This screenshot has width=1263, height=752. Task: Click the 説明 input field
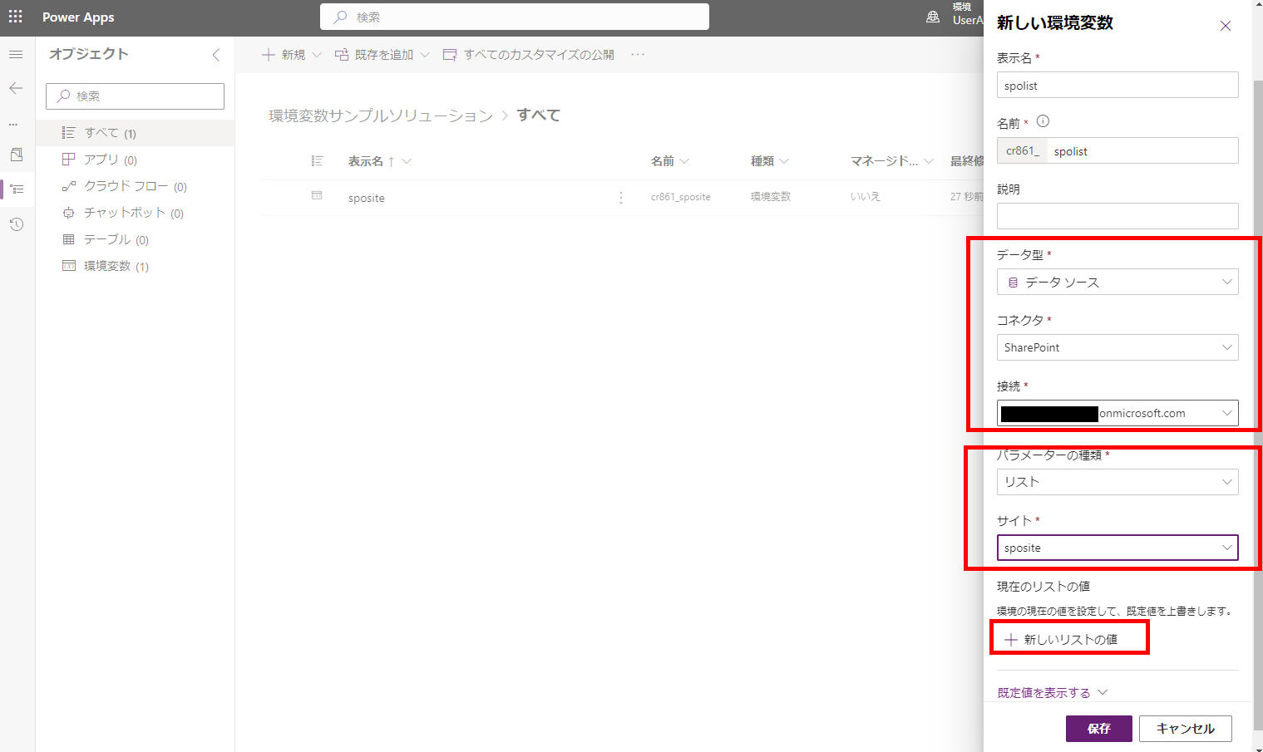click(x=1117, y=216)
